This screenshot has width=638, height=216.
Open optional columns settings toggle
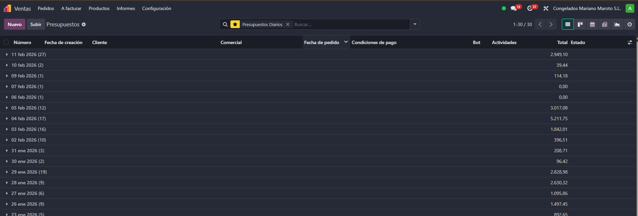tap(630, 42)
